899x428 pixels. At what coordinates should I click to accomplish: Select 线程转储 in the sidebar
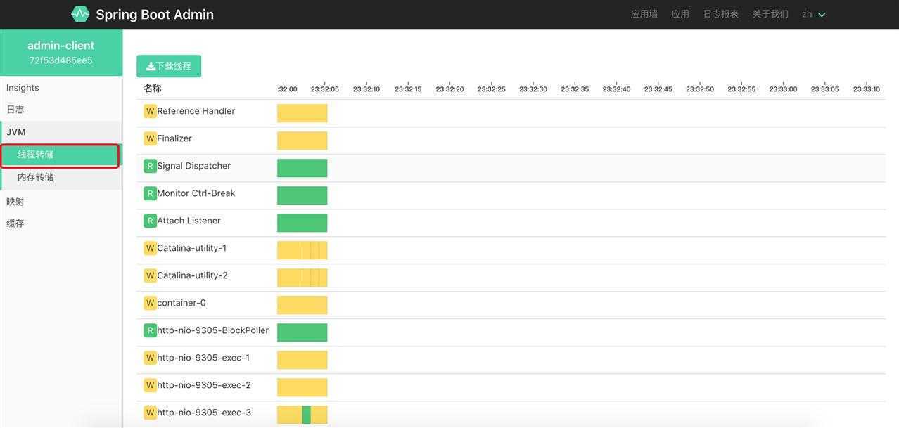pyautogui.click(x=60, y=155)
